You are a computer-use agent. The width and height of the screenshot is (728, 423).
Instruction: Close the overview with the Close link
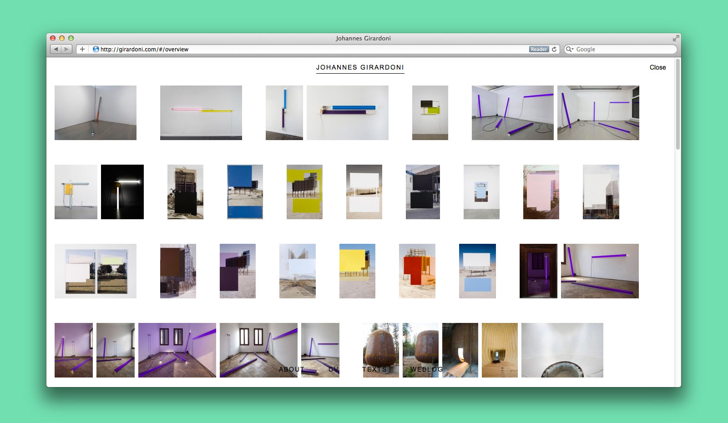657,67
